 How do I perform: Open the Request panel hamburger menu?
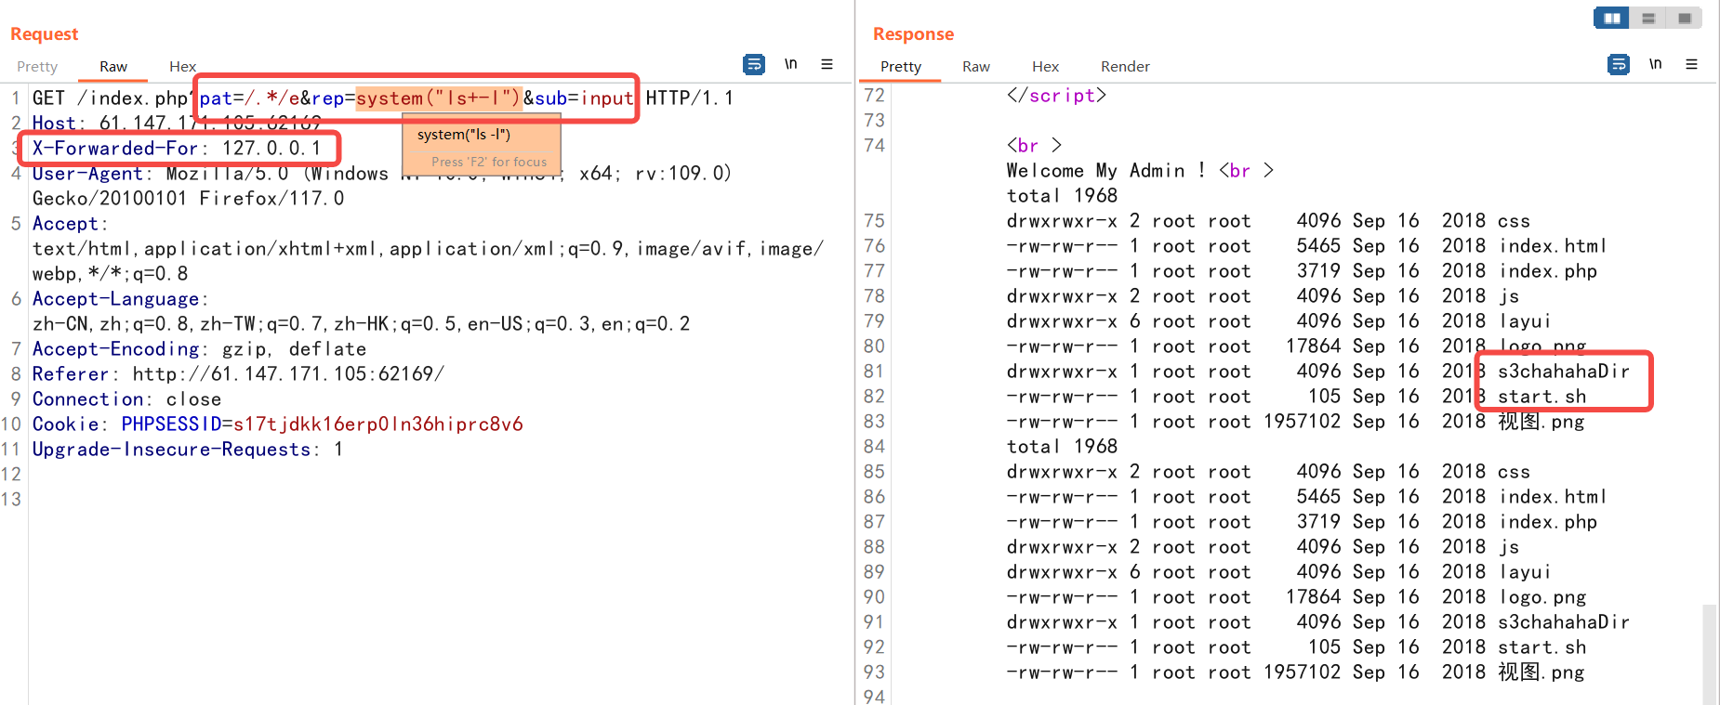pyautogui.click(x=827, y=64)
